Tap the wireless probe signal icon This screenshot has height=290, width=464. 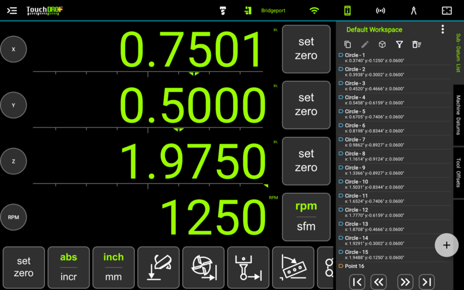click(x=380, y=10)
